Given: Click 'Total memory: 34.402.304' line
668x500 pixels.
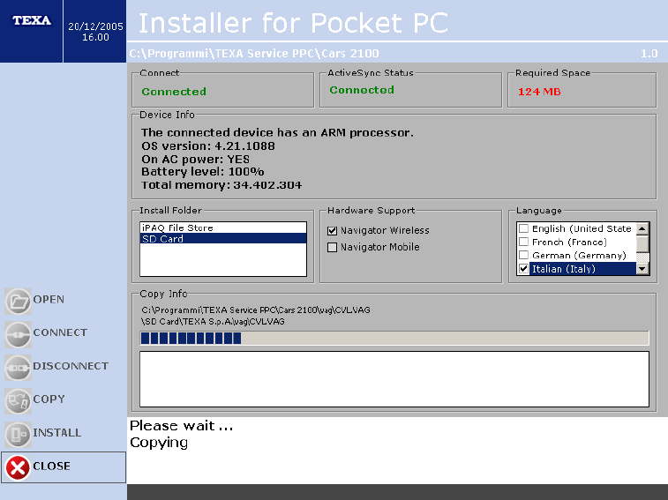Looking at the screenshot, I should (x=221, y=185).
